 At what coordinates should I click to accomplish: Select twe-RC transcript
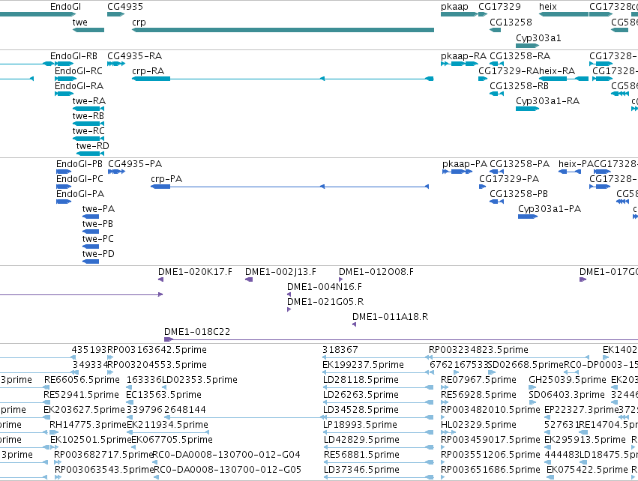tap(88, 139)
